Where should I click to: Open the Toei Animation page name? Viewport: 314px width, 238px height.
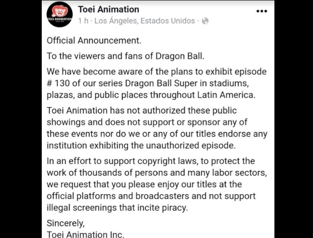[109, 10]
